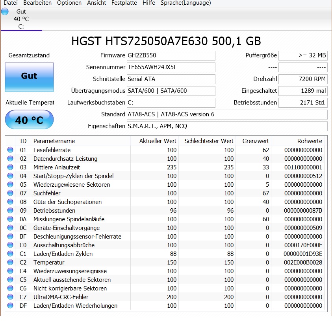Click the Gesamtzustand label
Image resolution: width=332 pixels, height=327 pixels.
[29, 55]
